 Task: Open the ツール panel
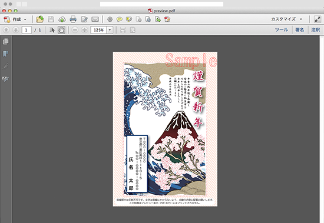coord(282,30)
